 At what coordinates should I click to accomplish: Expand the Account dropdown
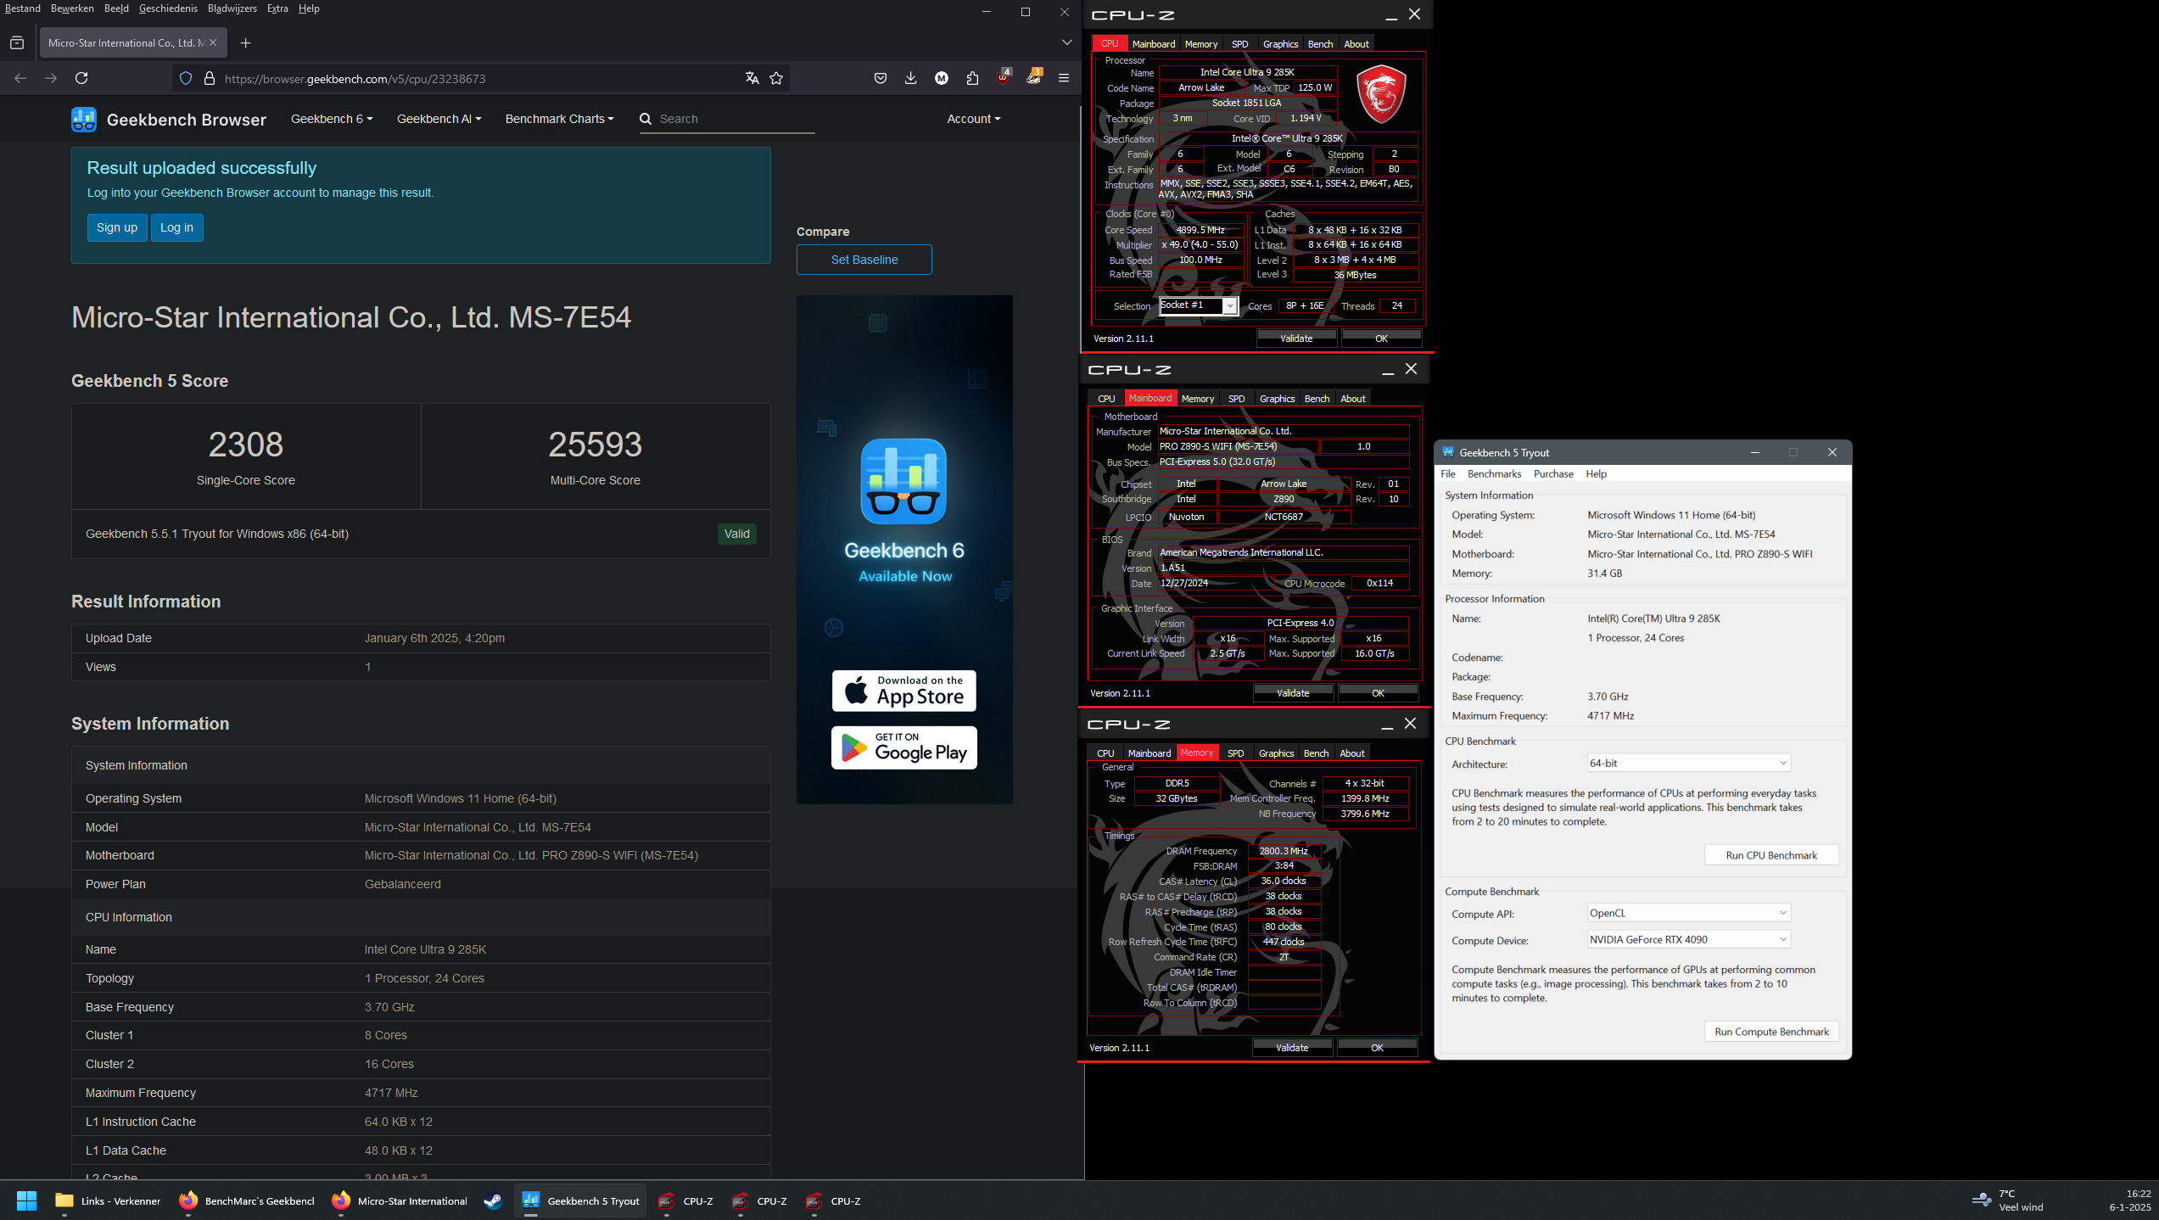click(973, 119)
